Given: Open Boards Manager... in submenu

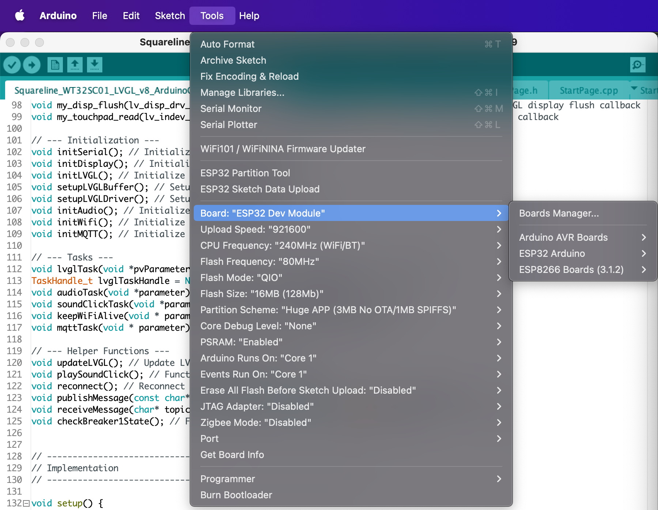Looking at the screenshot, I should click(x=583, y=213).
